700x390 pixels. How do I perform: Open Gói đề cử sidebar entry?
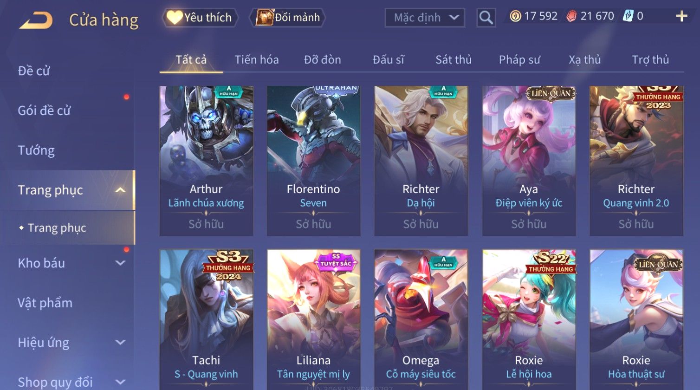44,110
